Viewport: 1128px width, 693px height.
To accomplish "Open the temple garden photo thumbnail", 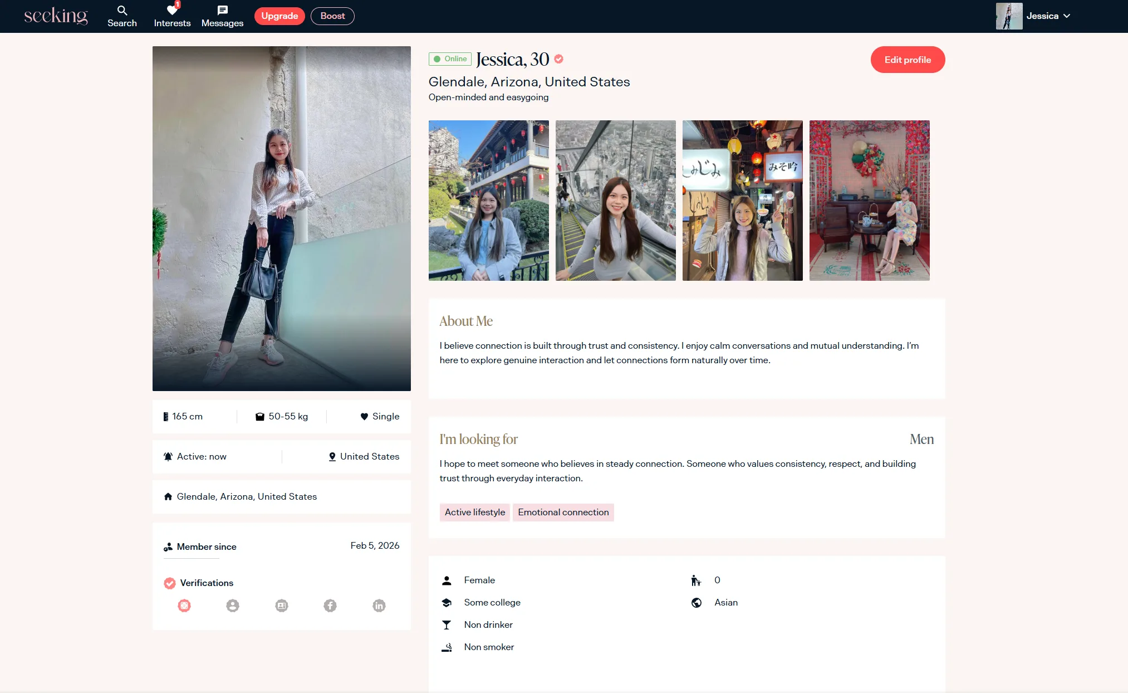I will point(488,201).
